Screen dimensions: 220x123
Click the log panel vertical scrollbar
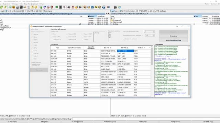point(189,71)
